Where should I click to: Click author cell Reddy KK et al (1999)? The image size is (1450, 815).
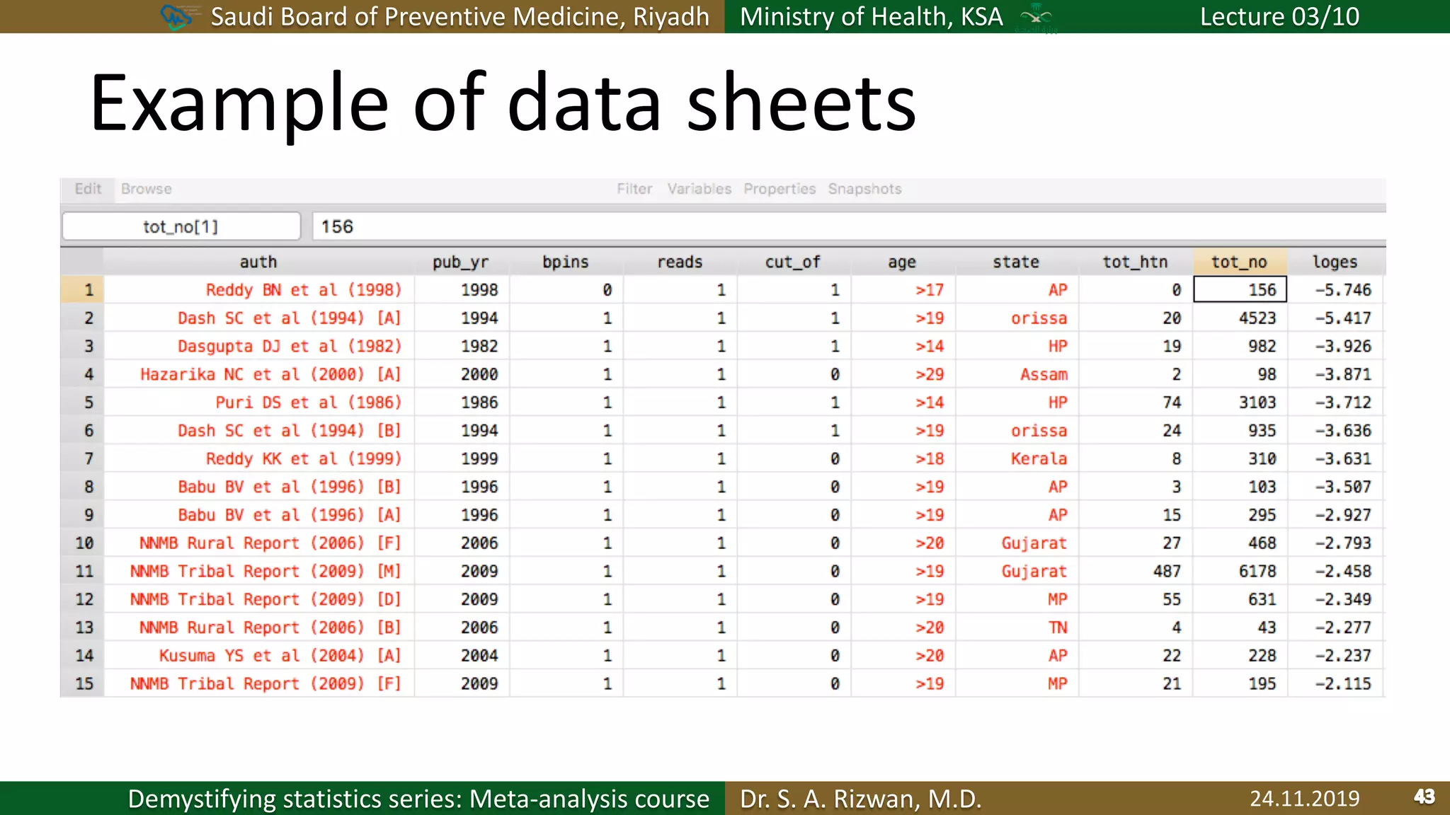tap(259, 458)
